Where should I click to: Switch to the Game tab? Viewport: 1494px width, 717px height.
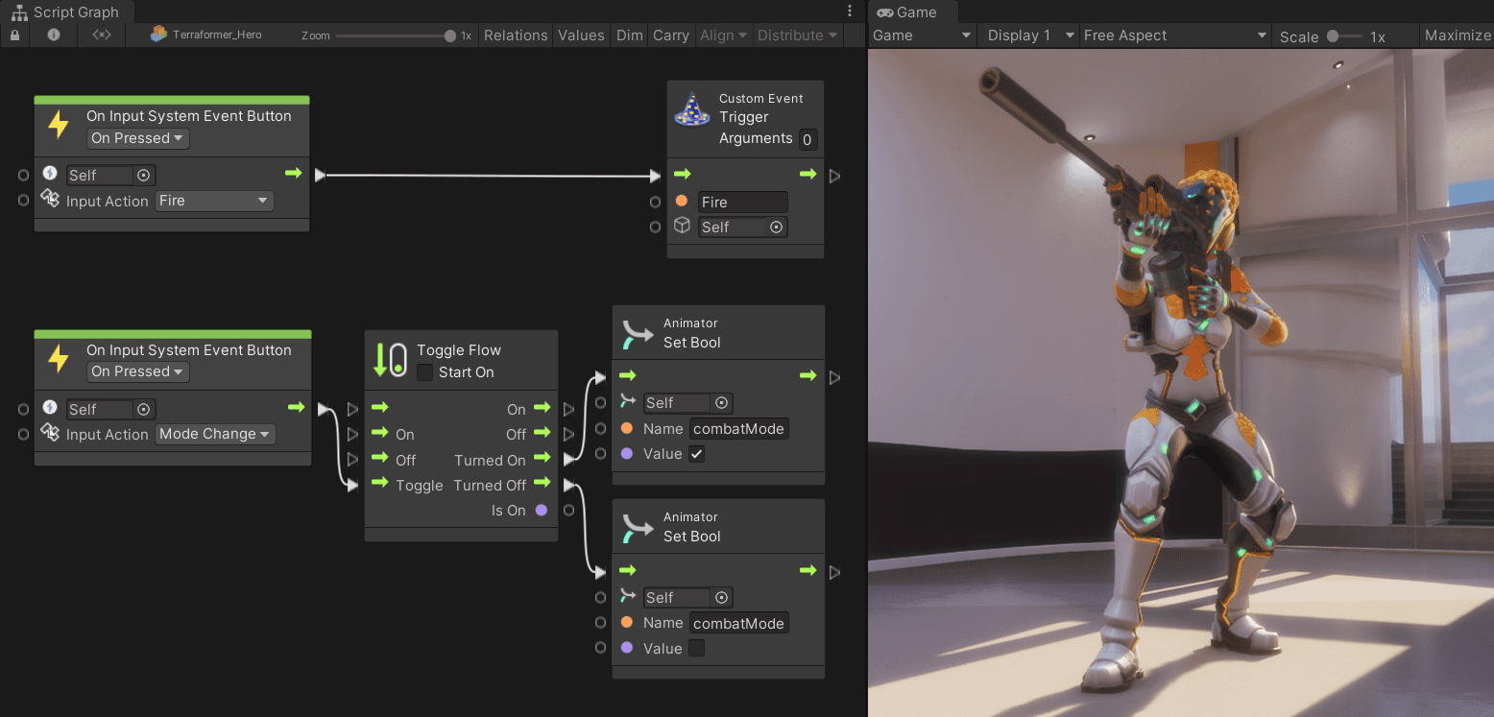pyautogui.click(x=907, y=12)
